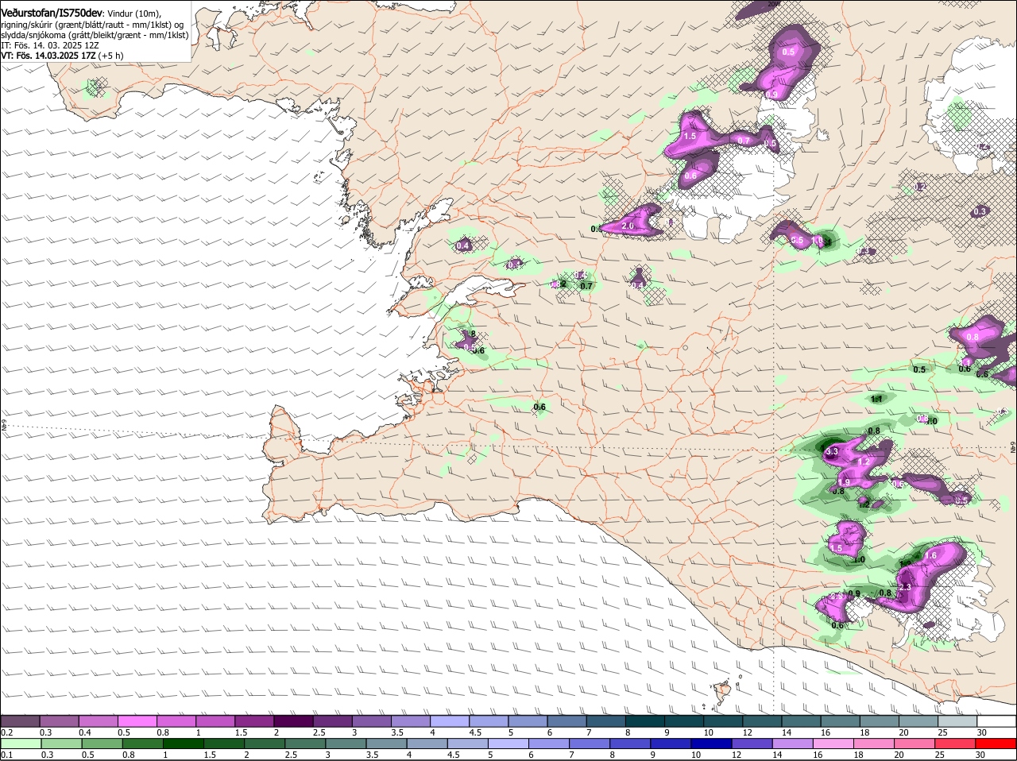
Task: Click the white swatch labeled 30, upper legend row
Action: (996, 721)
